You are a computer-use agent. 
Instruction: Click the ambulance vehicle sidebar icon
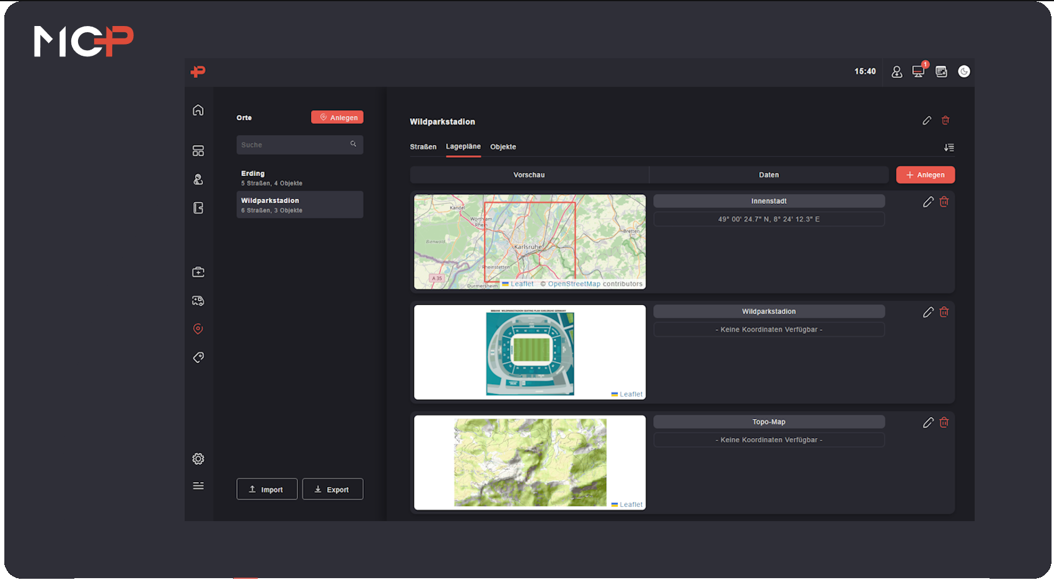[x=198, y=301]
